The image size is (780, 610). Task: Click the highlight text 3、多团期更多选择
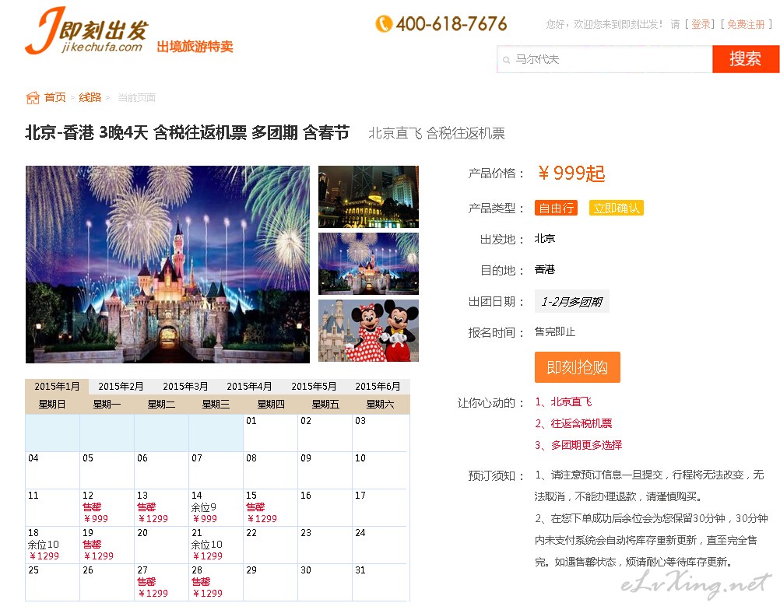tap(578, 445)
